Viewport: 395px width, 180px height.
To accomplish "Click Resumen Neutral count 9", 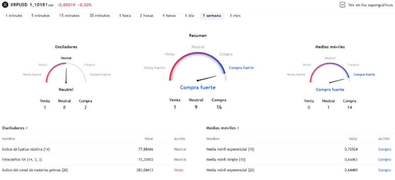I will (x=196, y=107).
